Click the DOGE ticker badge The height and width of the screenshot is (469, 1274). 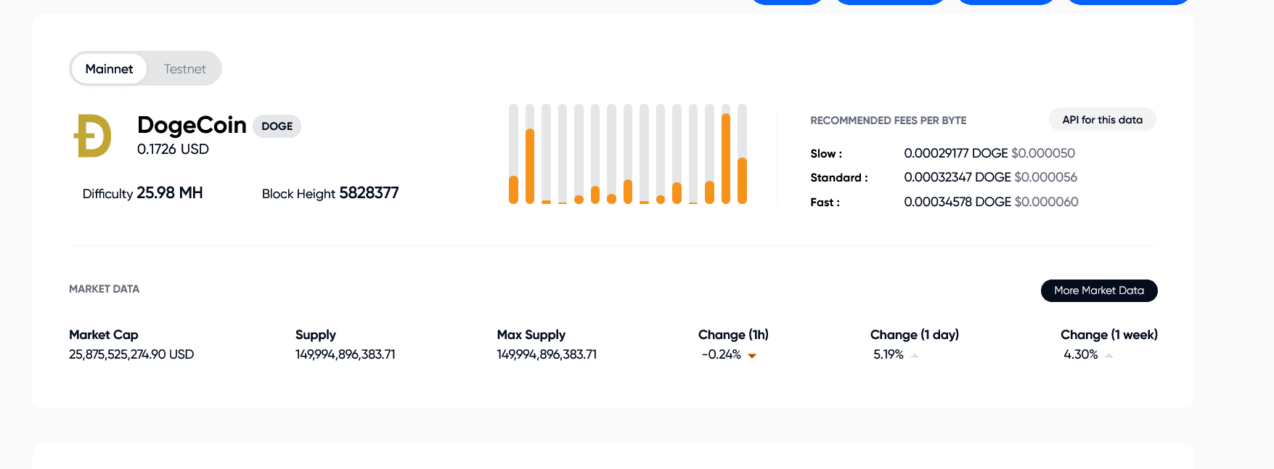tap(277, 126)
